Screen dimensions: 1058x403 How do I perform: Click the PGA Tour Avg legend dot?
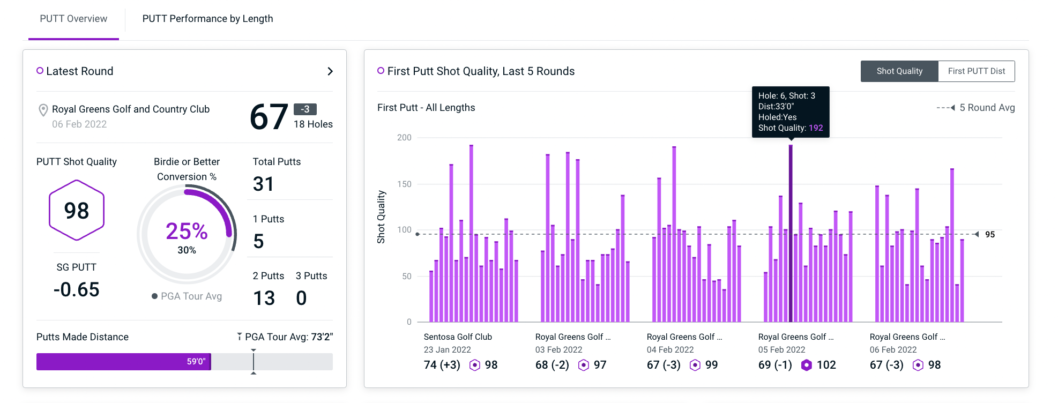[x=154, y=296]
